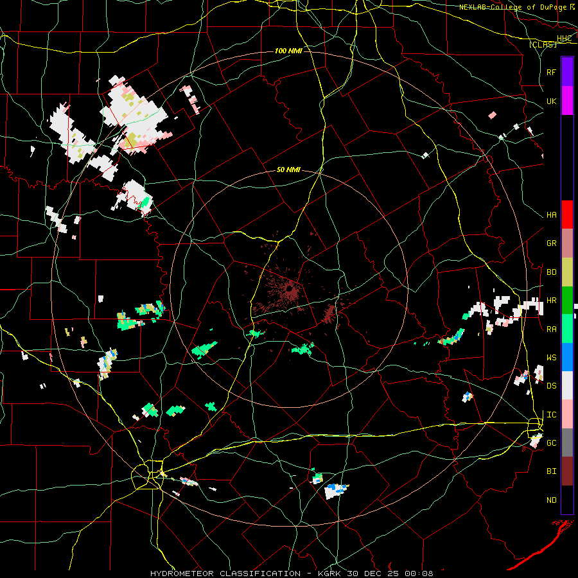Viewport: 578px width, 578px height.
Task: Pick the mint green RA legend swatch
Action: pyautogui.click(x=567, y=329)
